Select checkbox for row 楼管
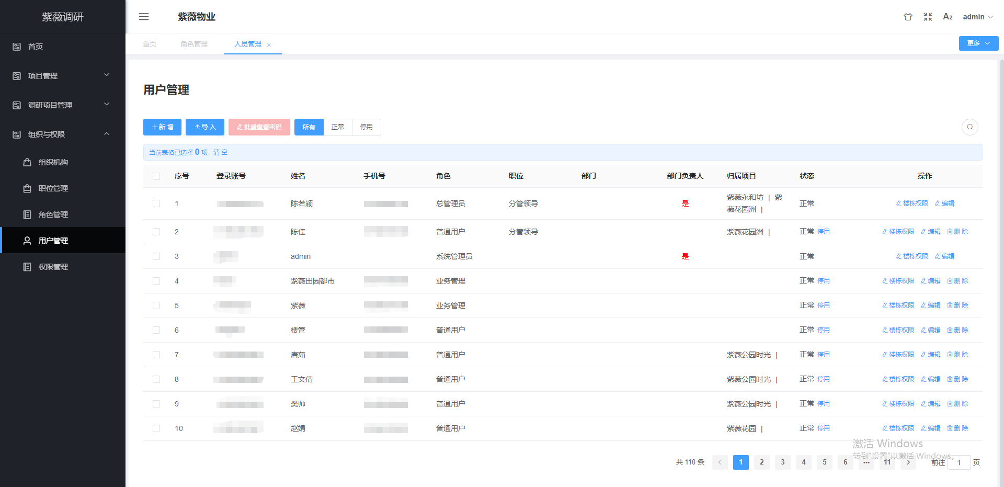The height and width of the screenshot is (487, 1004). pos(156,330)
